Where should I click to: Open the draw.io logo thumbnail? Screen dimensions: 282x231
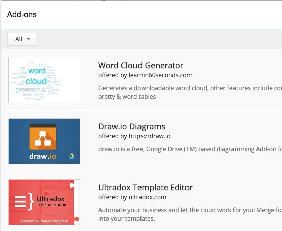[x=44, y=141]
